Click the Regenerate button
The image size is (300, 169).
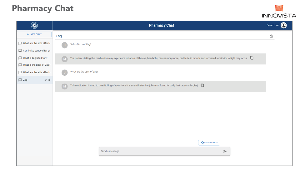click(x=209, y=143)
